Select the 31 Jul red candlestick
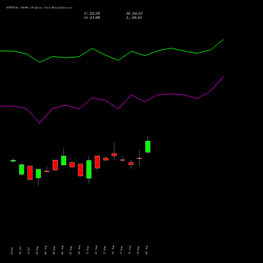 [30, 173]
